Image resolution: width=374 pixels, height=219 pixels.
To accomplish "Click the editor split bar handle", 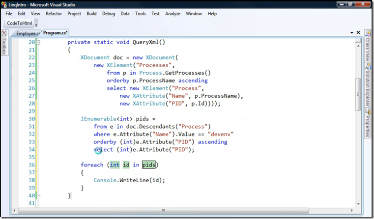I will (358, 41).
